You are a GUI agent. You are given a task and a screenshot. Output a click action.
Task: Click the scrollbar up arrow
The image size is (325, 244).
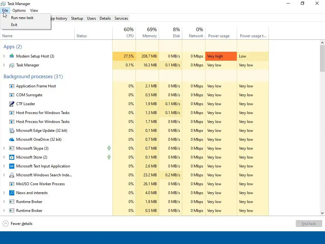coord(322,43)
